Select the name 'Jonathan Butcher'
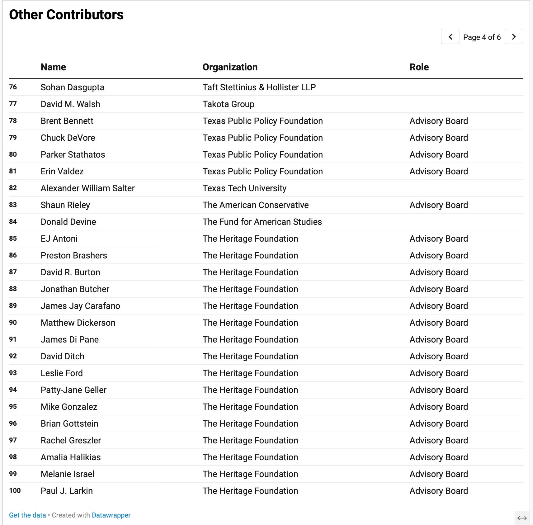 click(75, 289)
